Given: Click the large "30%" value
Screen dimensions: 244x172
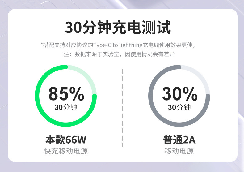Looking at the screenshot, I should (179, 94).
